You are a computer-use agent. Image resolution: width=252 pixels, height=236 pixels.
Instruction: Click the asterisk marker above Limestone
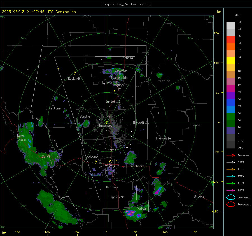pos(53,106)
